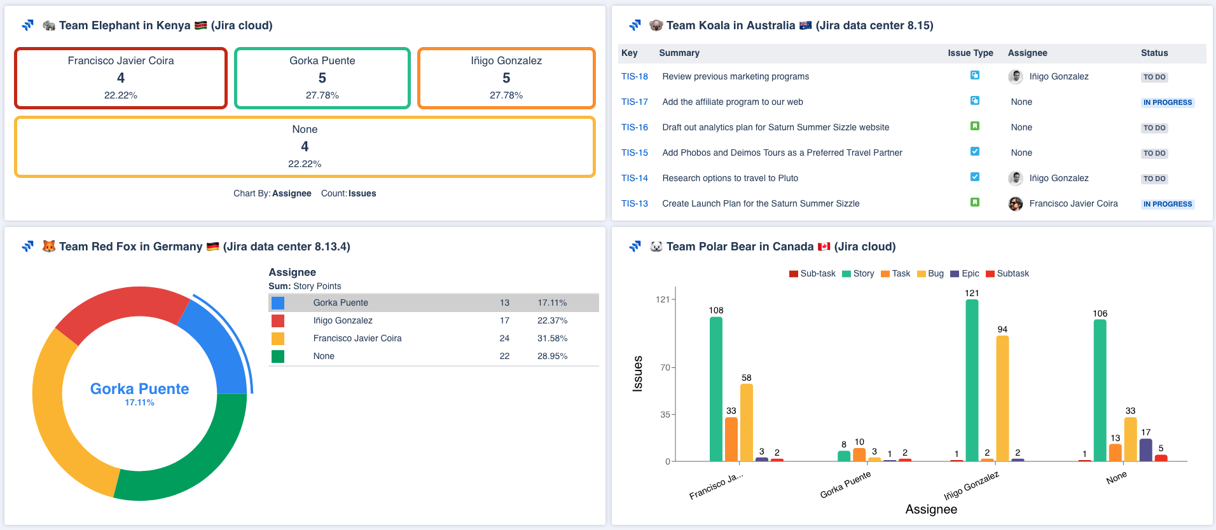Toggle the Epic legend entry in bar chart
Image resolution: width=1216 pixels, height=530 pixels.
(965, 274)
